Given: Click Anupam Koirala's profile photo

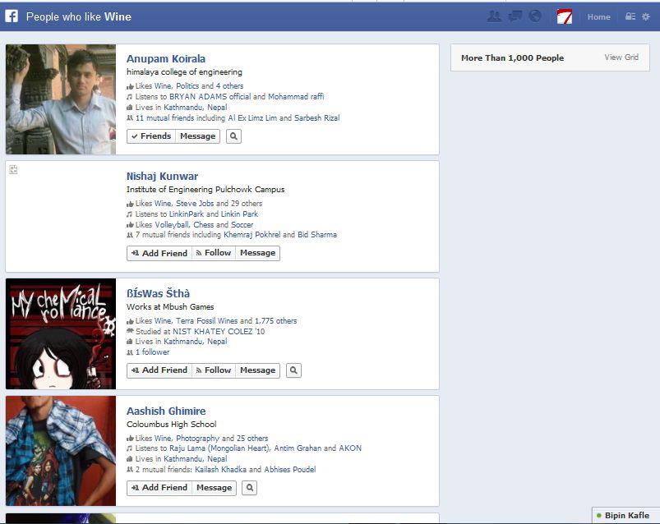Looking at the screenshot, I should (61, 99).
